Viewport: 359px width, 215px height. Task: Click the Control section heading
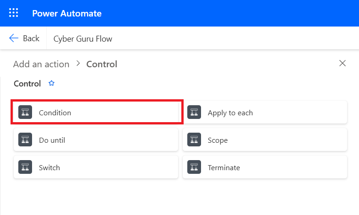point(27,83)
